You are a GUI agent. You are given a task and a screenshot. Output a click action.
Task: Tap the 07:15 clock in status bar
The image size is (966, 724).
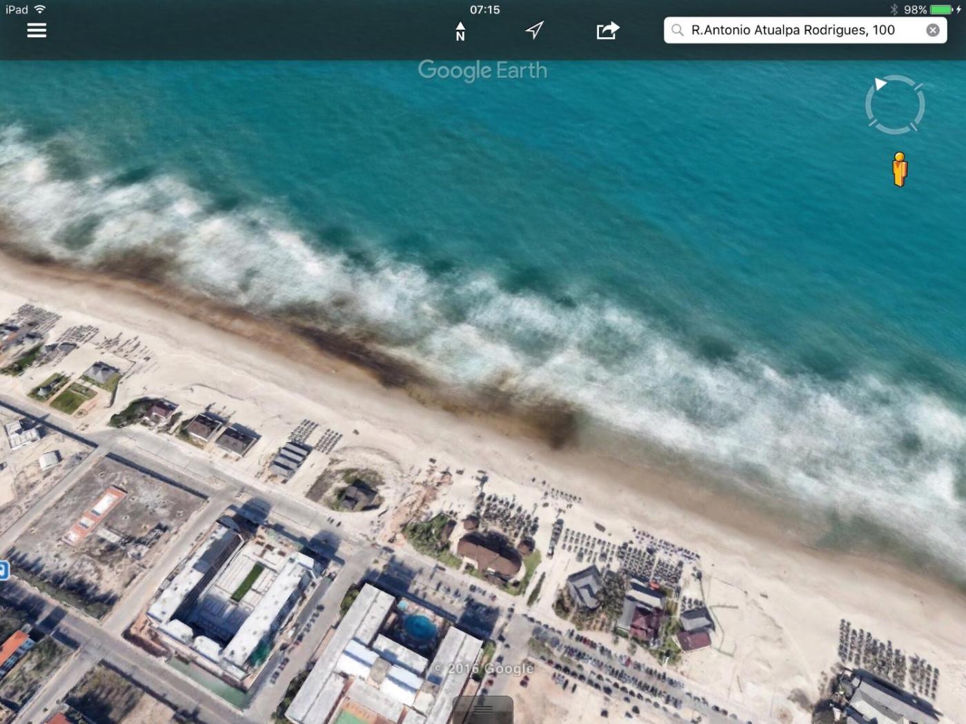[484, 10]
